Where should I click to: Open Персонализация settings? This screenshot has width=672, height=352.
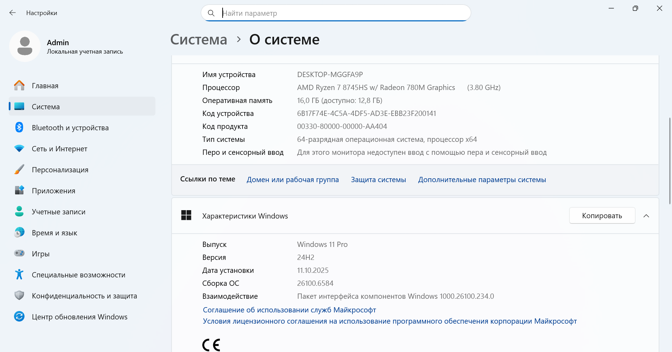click(x=82, y=170)
